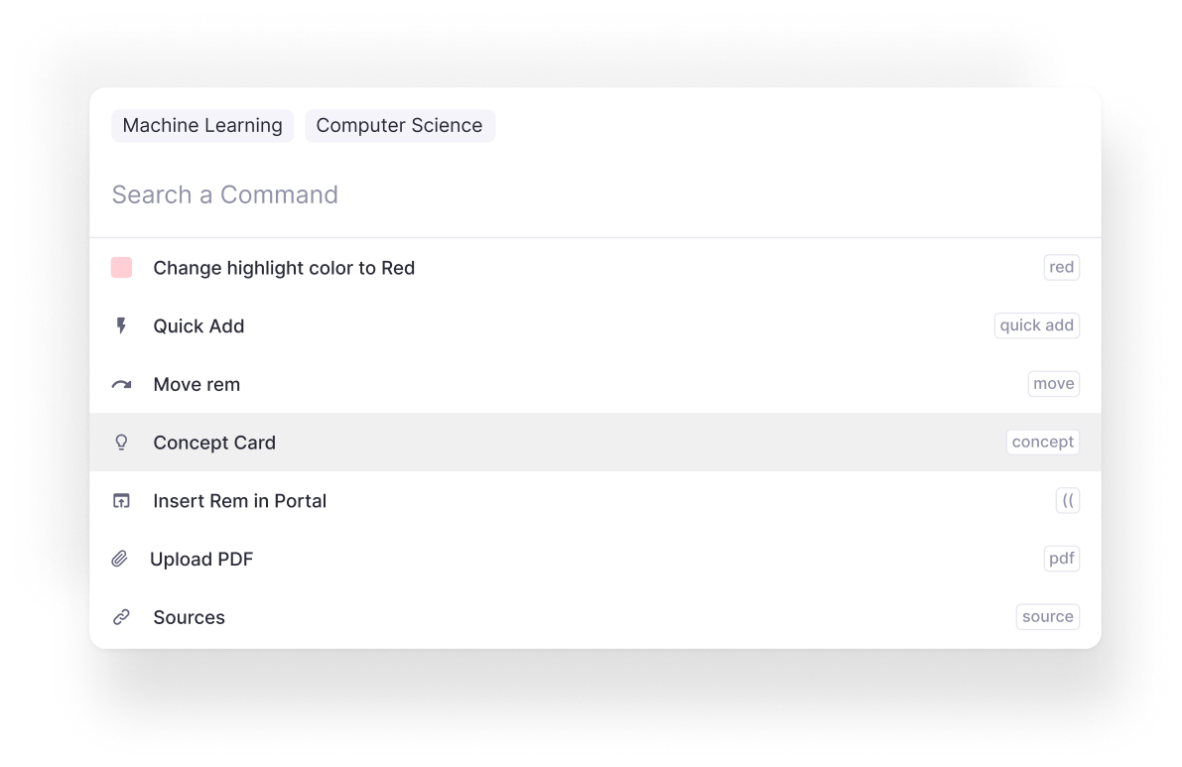Click the "((" shortcut badge
This screenshot has height=767, width=1182.
tap(1067, 500)
